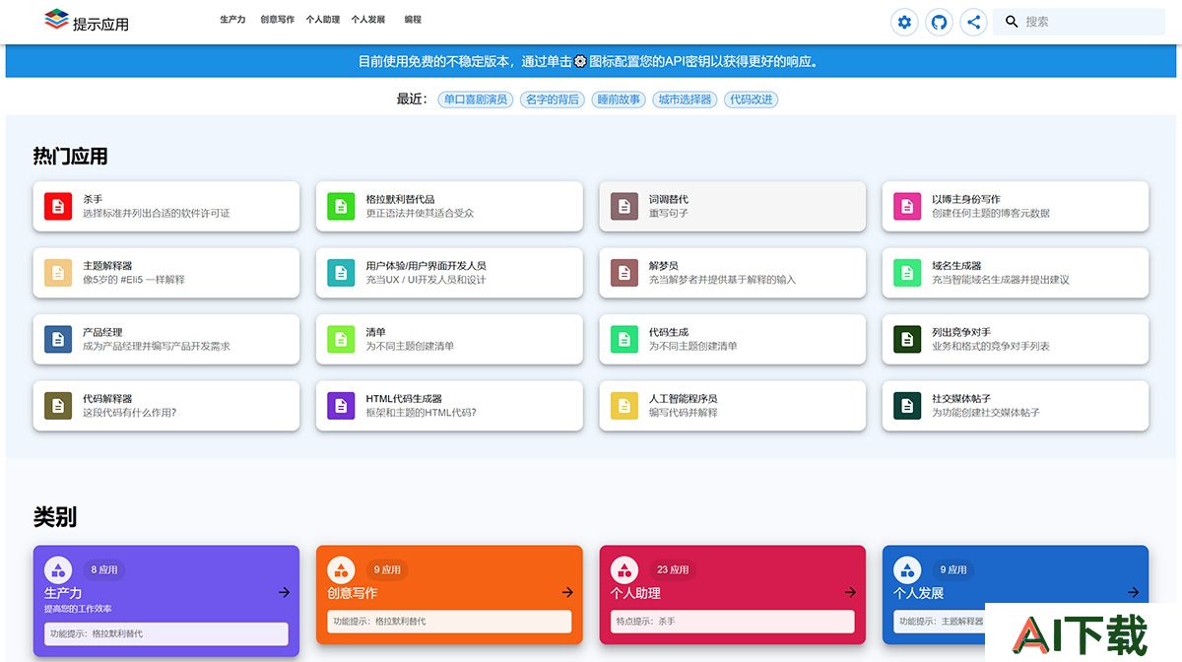
Task: Click the arrow on 生产力 category card
Action: 284,592
